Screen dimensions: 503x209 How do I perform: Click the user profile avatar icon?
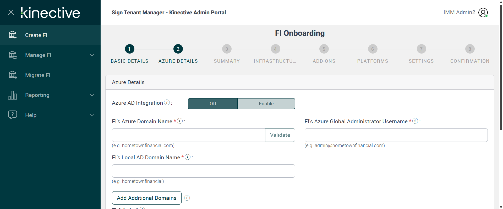[x=483, y=13]
